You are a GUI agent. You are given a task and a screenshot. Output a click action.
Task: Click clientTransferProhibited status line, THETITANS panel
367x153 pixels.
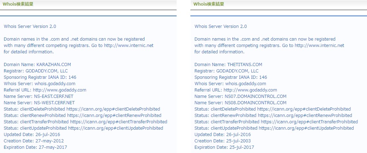(x=276, y=122)
